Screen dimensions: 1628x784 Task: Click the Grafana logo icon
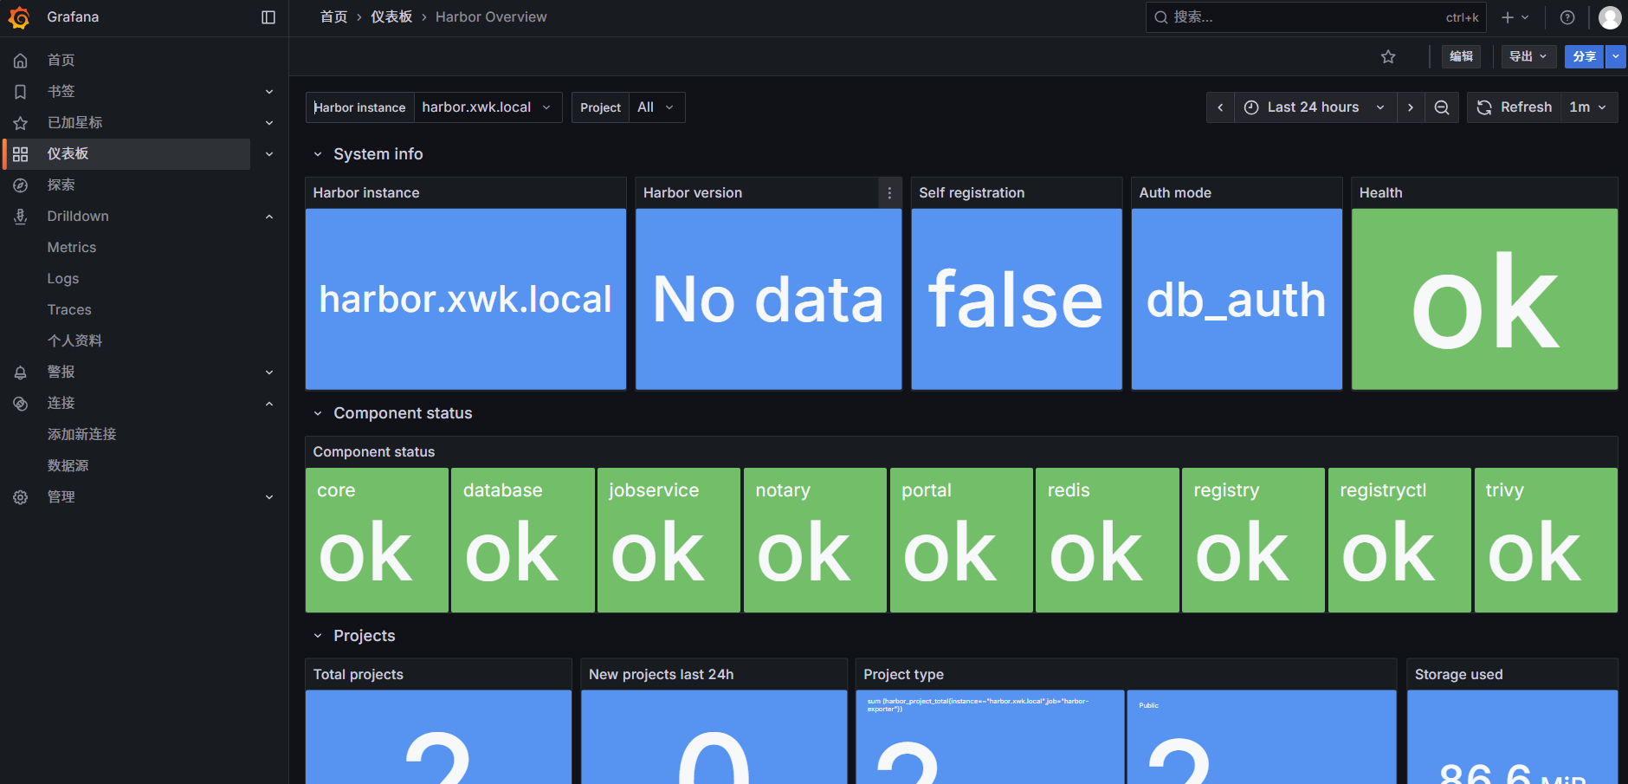point(19,17)
